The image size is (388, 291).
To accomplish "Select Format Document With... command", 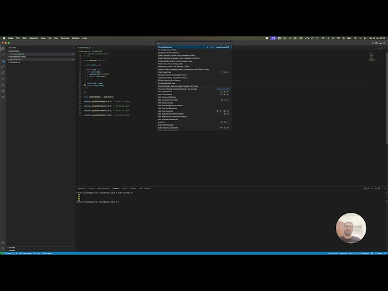I will tap(194, 50).
